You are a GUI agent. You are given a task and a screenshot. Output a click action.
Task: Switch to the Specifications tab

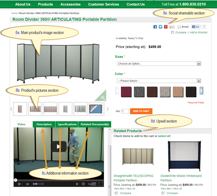pyautogui.click(x=67, y=124)
